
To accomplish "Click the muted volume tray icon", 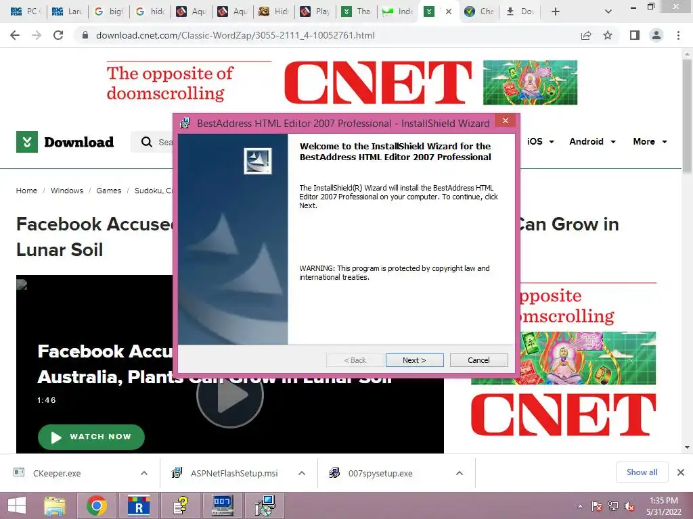I will 629,506.
